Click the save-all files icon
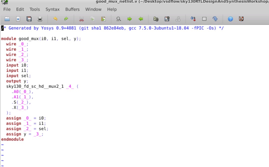Image resolution: width=269 pixels, height=167 pixels. click(166, 19)
